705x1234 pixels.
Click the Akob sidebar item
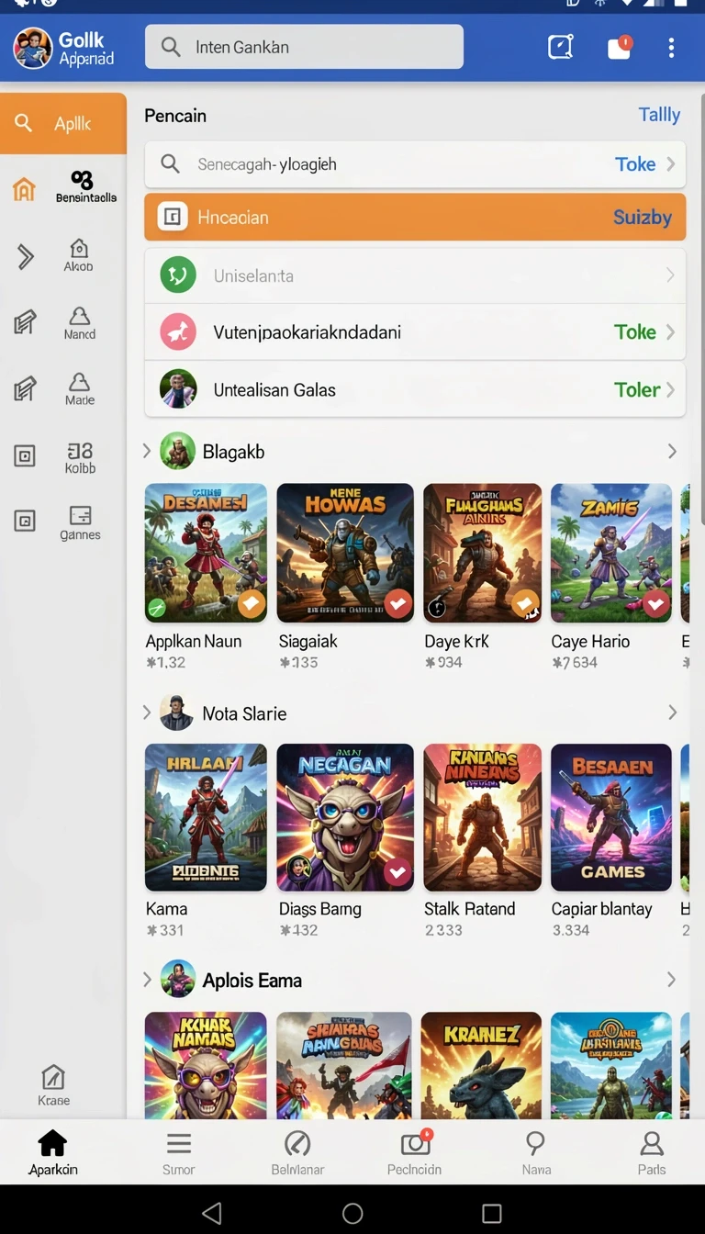click(x=79, y=256)
